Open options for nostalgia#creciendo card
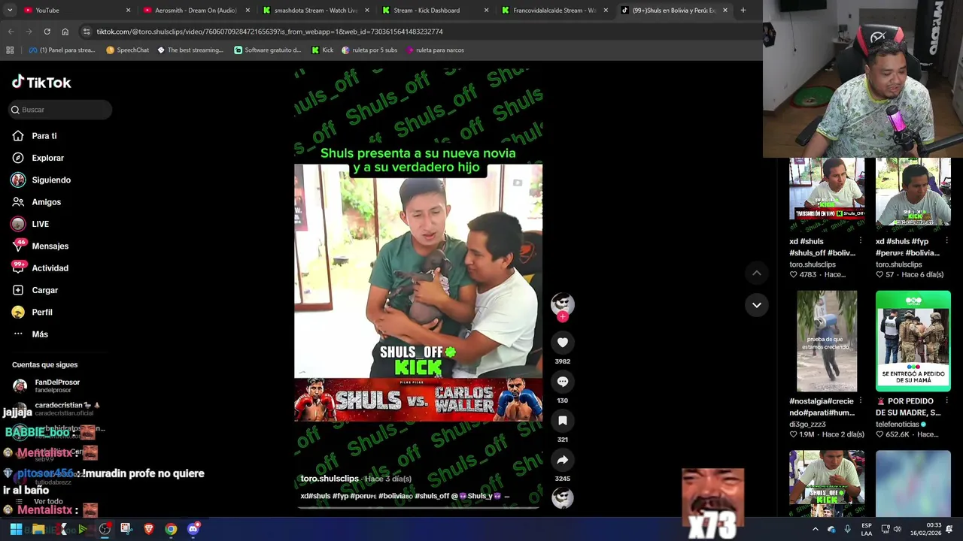This screenshot has width=963, height=541. [860, 401]
